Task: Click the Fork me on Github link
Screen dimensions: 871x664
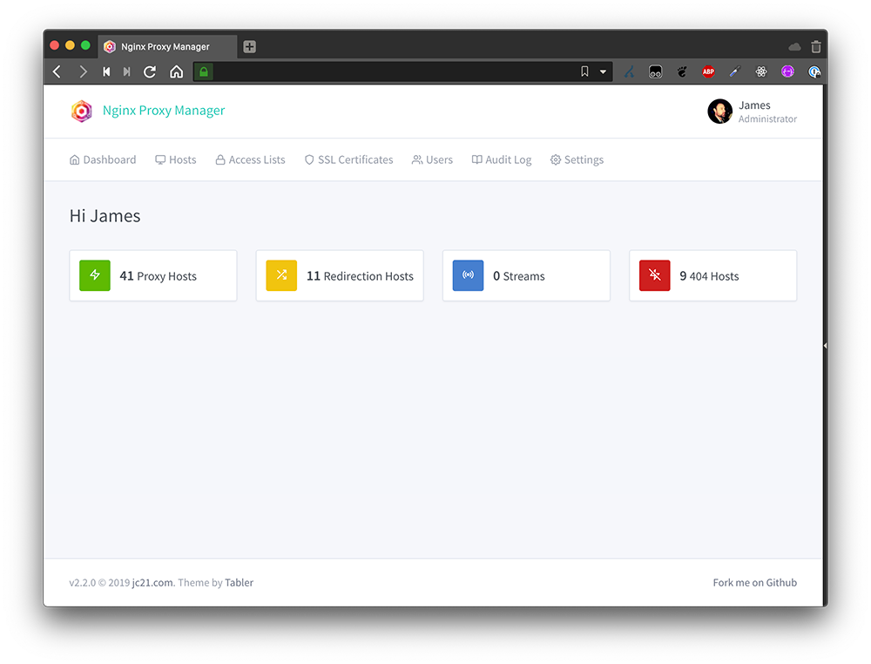Action: click(x=754, y=582)
